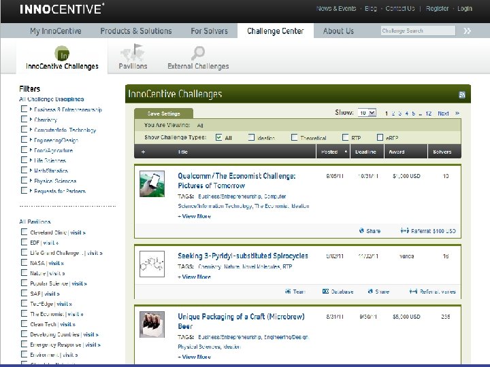Expand View More for Qualcomm challenge
The image size is (490, 367).
pyautogui.click(x=195, y=216)
